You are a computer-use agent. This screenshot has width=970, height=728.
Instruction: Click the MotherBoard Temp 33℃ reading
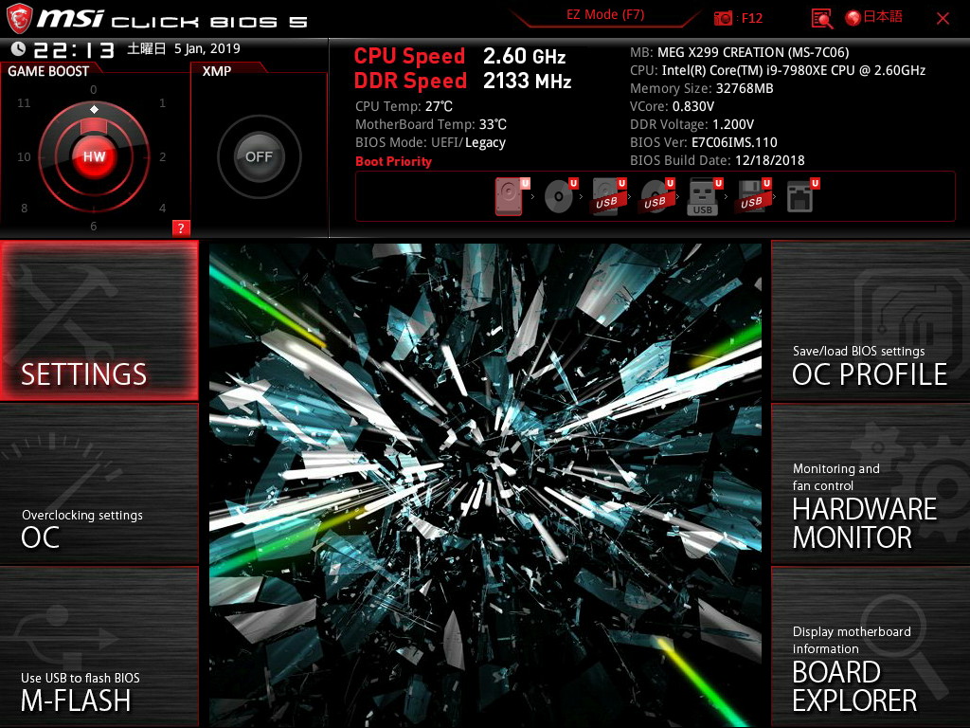431,124
